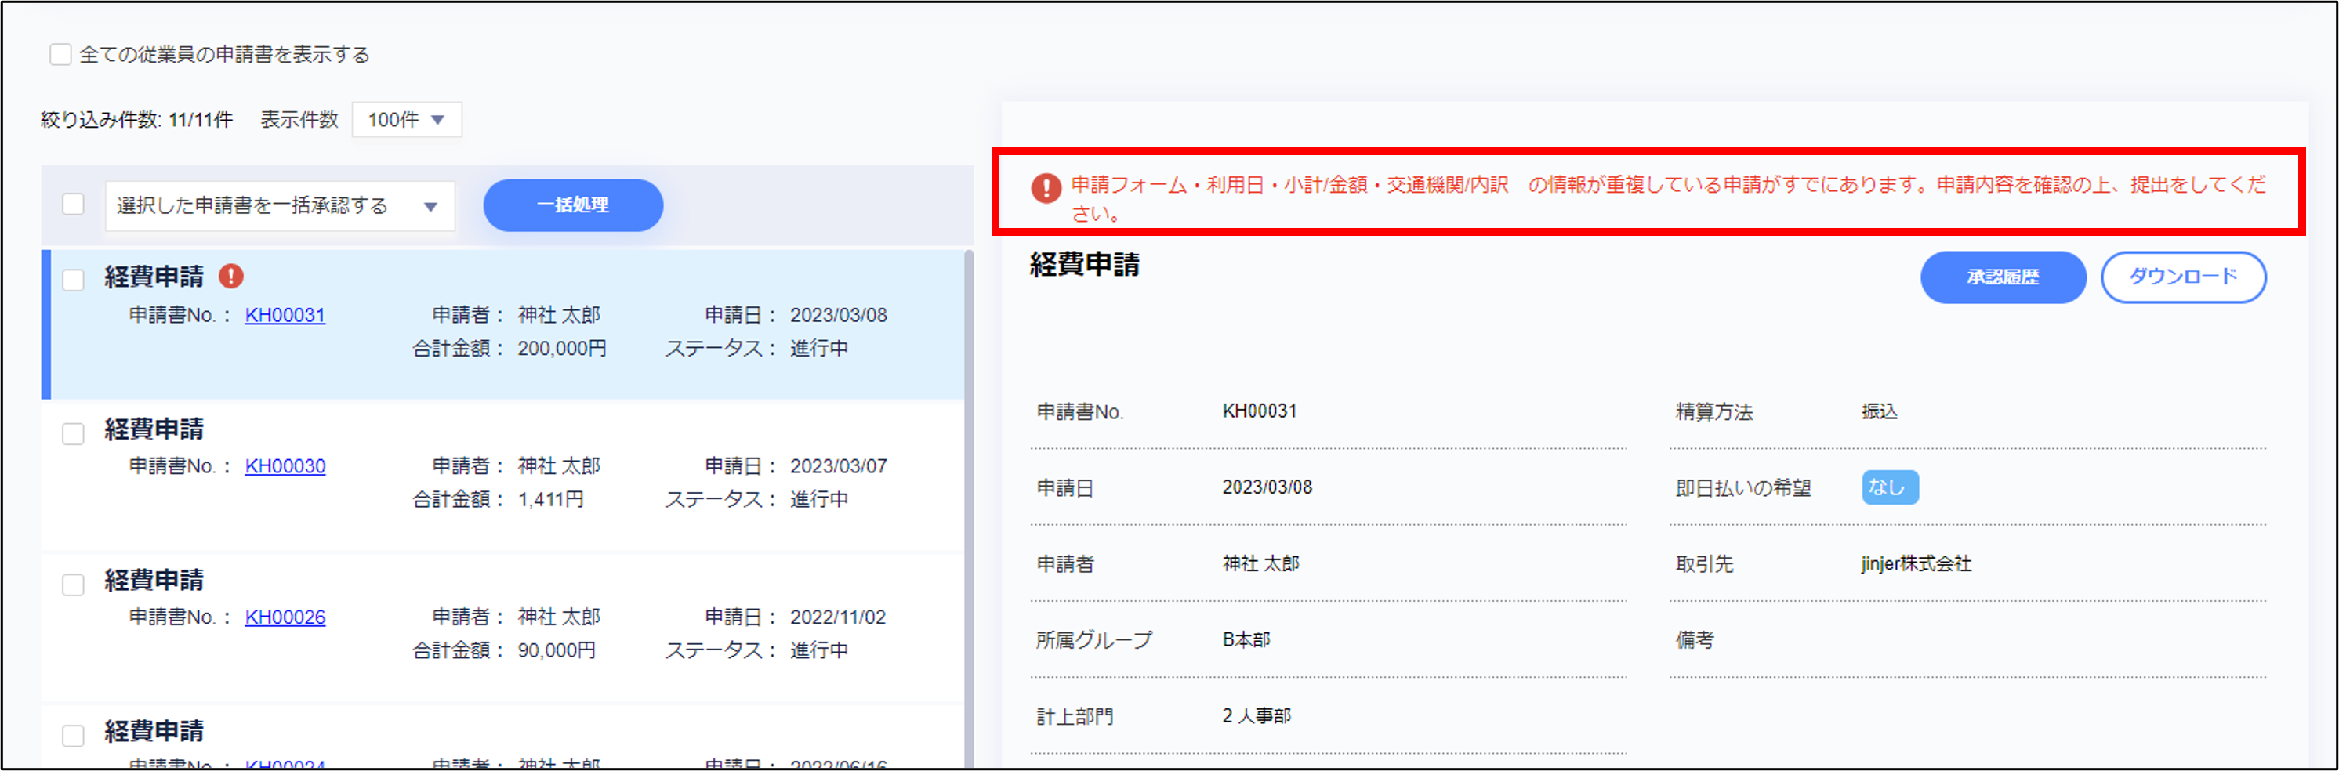Click the 経費申請 heading in the detail panel

[x=1084, y=265]
